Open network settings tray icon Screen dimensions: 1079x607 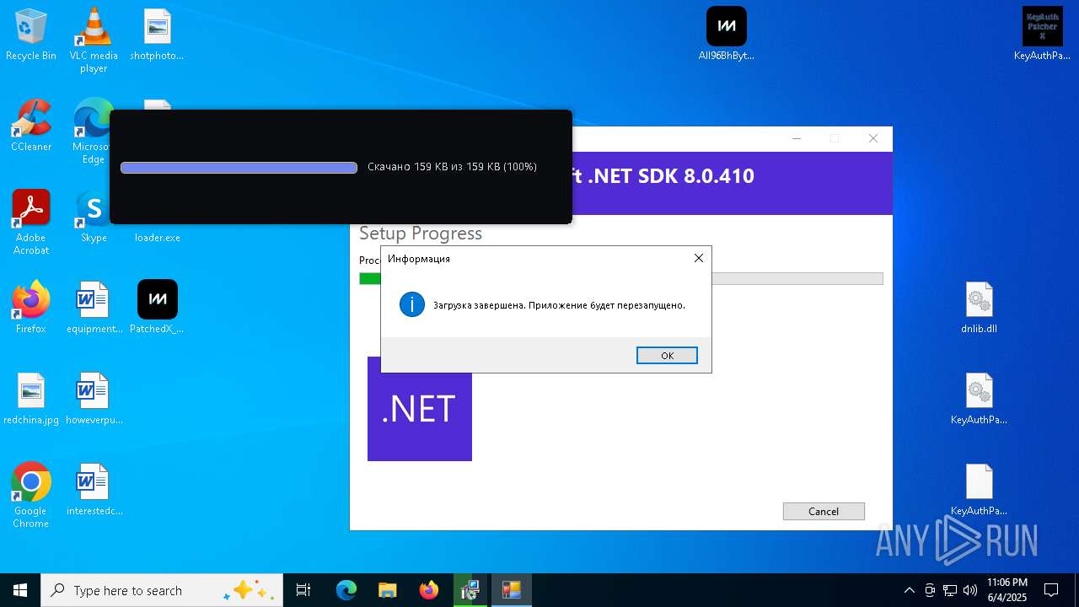pyautogui.click(x=950, y=590)
